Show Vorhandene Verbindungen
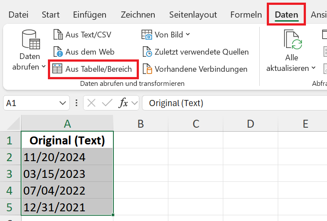This screenshot has height=221, width=327. point(195,69)
